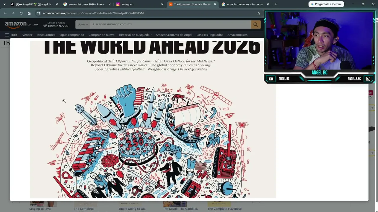Switch to the economist cover 2026 tab
The height and width of the screenshot is (212, 378).
(x=87, y=4)
